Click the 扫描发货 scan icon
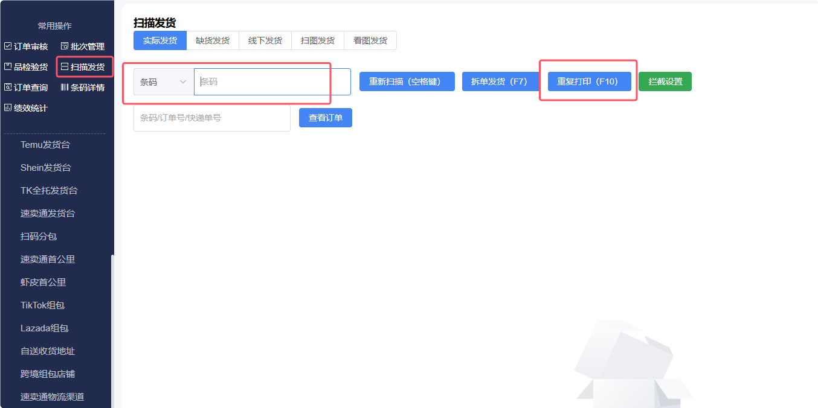 click(x=64, y=66)
